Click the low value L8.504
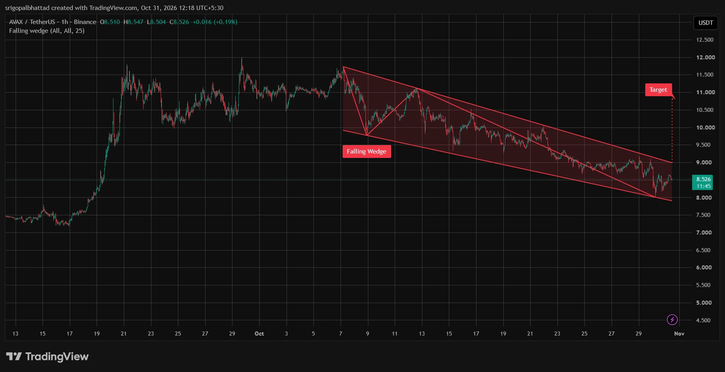The width and height of the screenshot is (725, 372). tap(156, 22)
